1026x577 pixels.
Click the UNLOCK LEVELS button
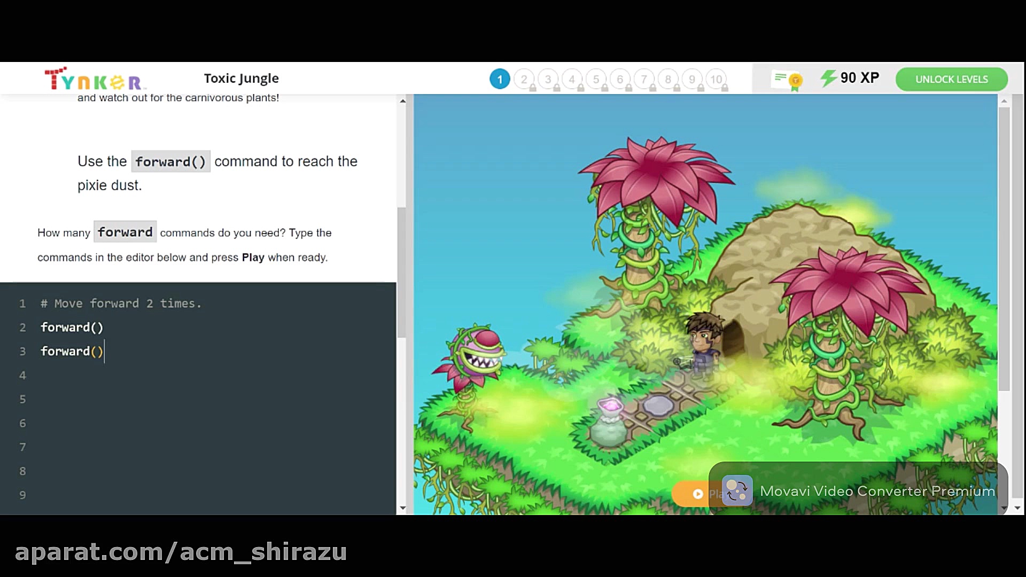coord(951,79)
